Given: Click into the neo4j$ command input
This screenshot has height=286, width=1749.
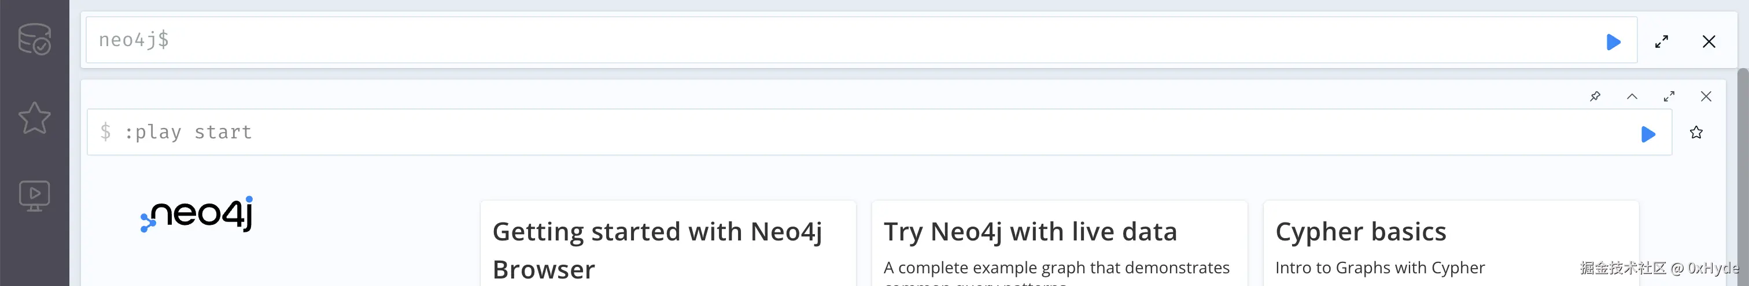Looking at the screenshot, I should pos(815,40).
